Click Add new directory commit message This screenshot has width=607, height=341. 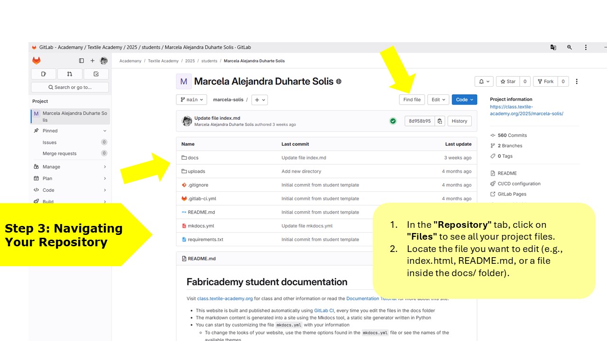click(301, 171)
